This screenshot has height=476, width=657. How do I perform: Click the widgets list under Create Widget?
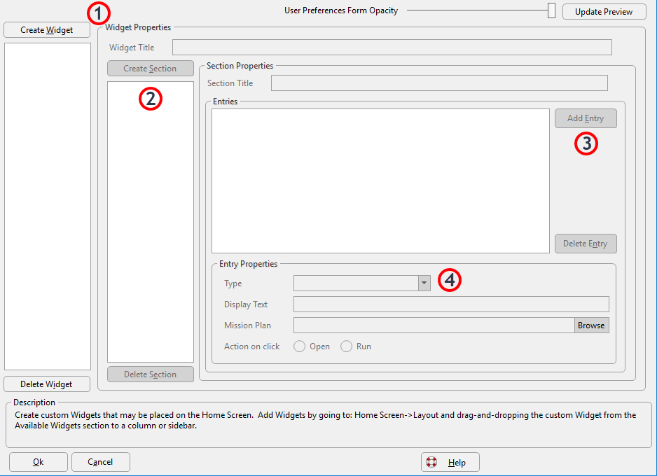[x=48, y=206]
